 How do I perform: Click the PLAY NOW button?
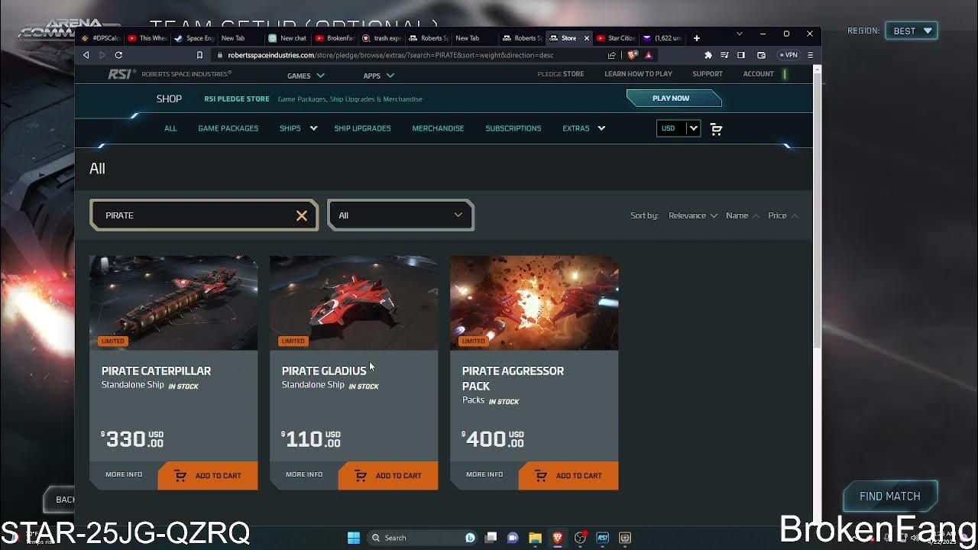point(673,99)
